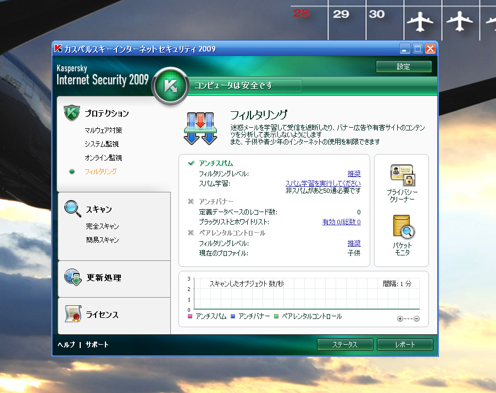
Task: Click the ヘルプ link
Action: [x=66, y=344]
